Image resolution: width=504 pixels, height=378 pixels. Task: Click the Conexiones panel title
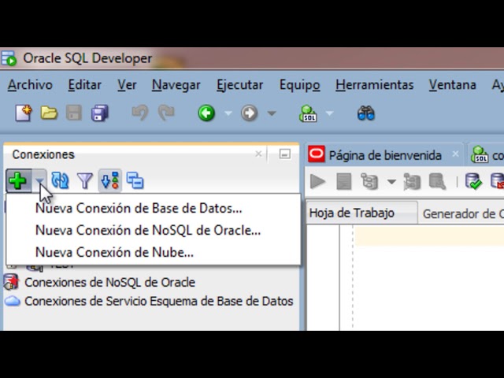pyautogui.click(x=43, y=154)
